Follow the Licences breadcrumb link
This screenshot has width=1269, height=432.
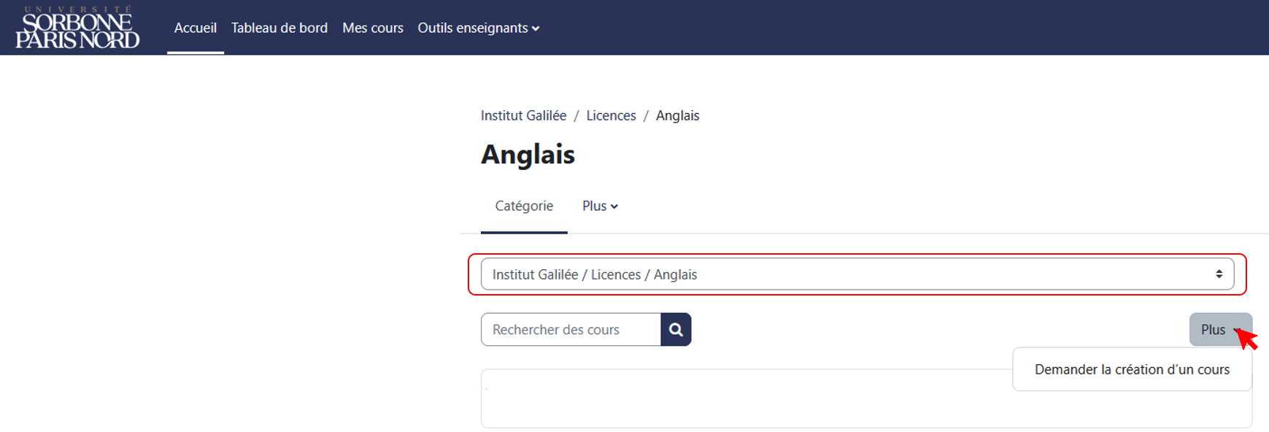611,116
